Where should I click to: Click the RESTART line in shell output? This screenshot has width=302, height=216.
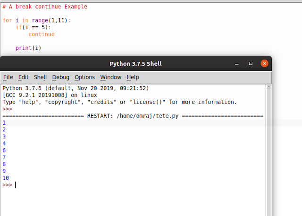coord(133,116)
